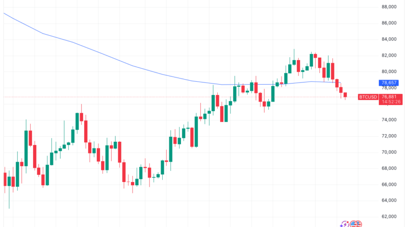
Task: Open the first US flag economic event marker
Action: [353, 224]
